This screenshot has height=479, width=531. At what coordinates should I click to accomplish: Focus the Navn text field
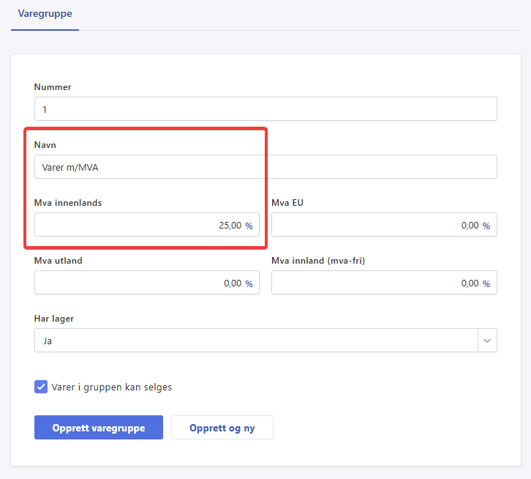(x=265, y=167)
